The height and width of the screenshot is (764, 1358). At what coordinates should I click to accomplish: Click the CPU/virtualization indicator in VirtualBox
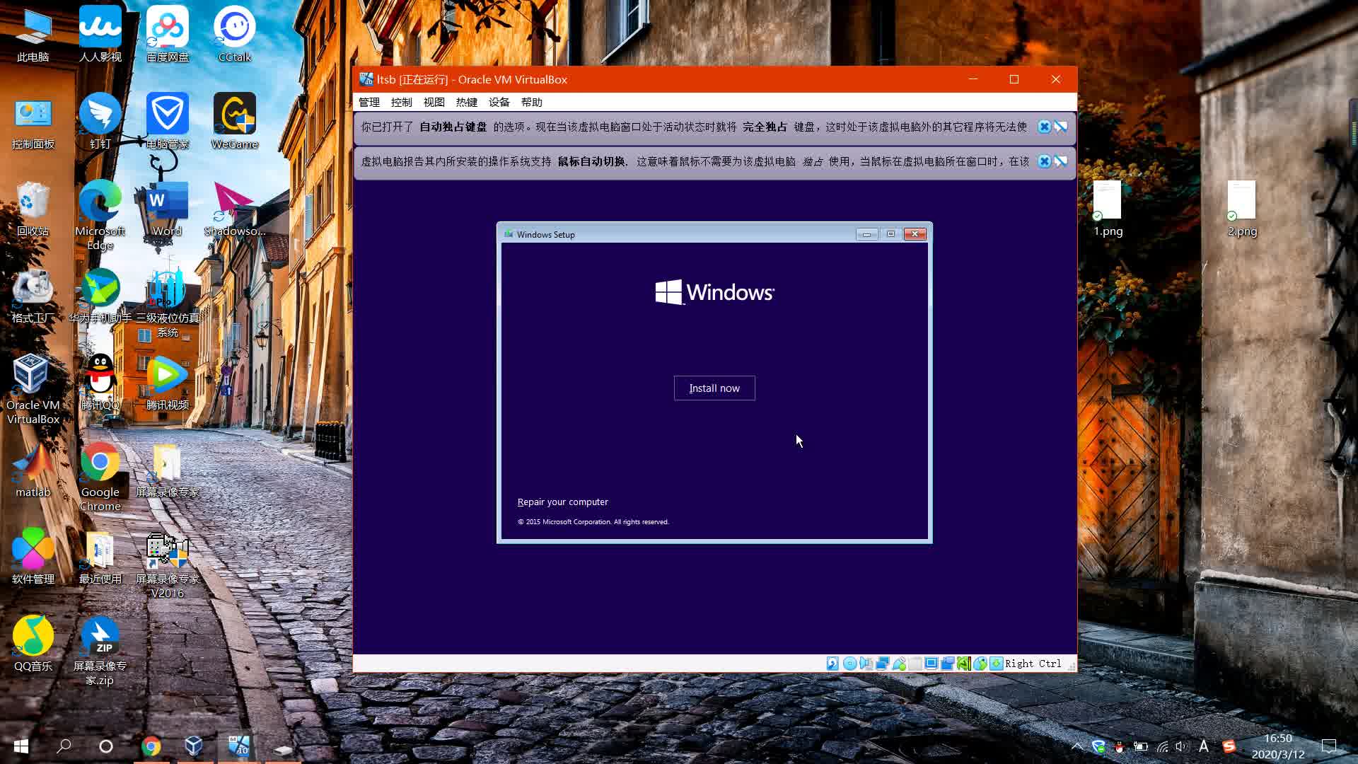[x=964, y=664]
